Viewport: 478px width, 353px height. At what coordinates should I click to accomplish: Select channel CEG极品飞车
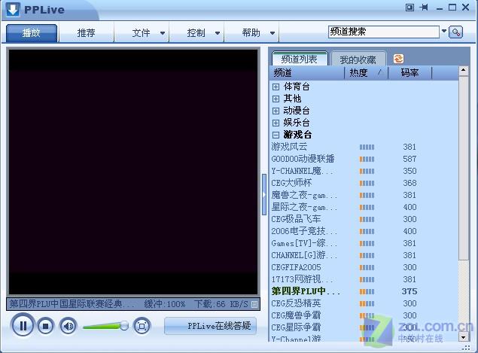click(x=296, y=219)
